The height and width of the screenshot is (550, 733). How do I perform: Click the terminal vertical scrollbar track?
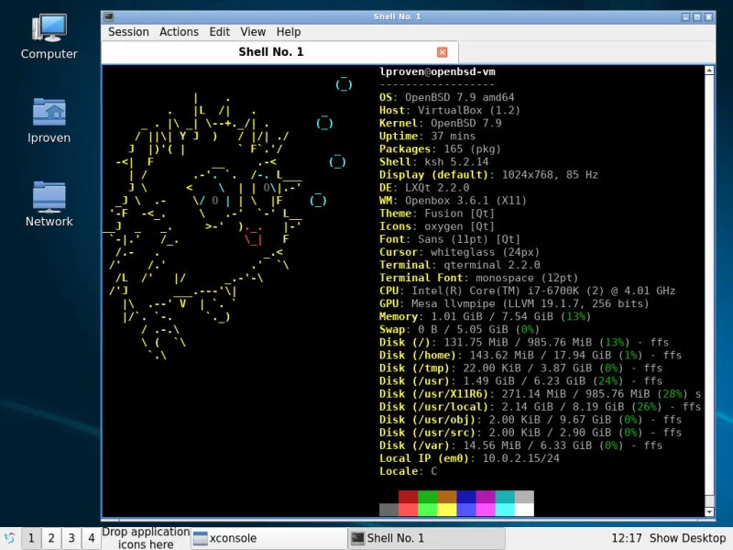[x=709, y=290]
